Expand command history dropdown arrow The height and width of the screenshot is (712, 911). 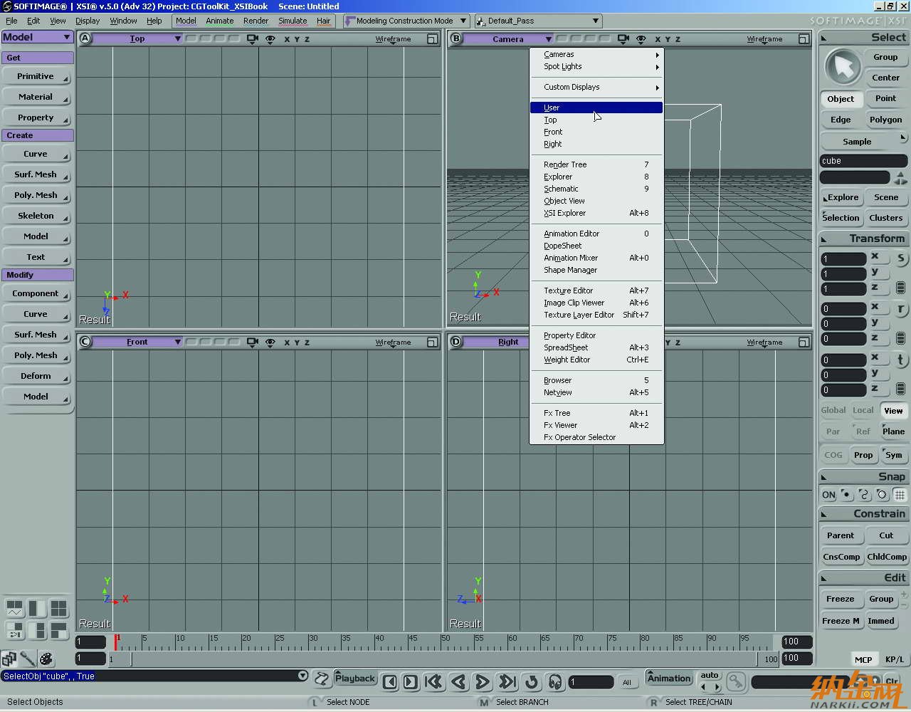pos(302,676)
